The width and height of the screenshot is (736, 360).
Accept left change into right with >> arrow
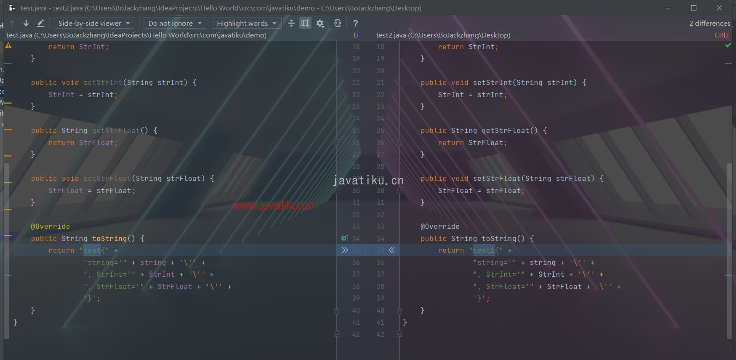(x=345, y=250)
